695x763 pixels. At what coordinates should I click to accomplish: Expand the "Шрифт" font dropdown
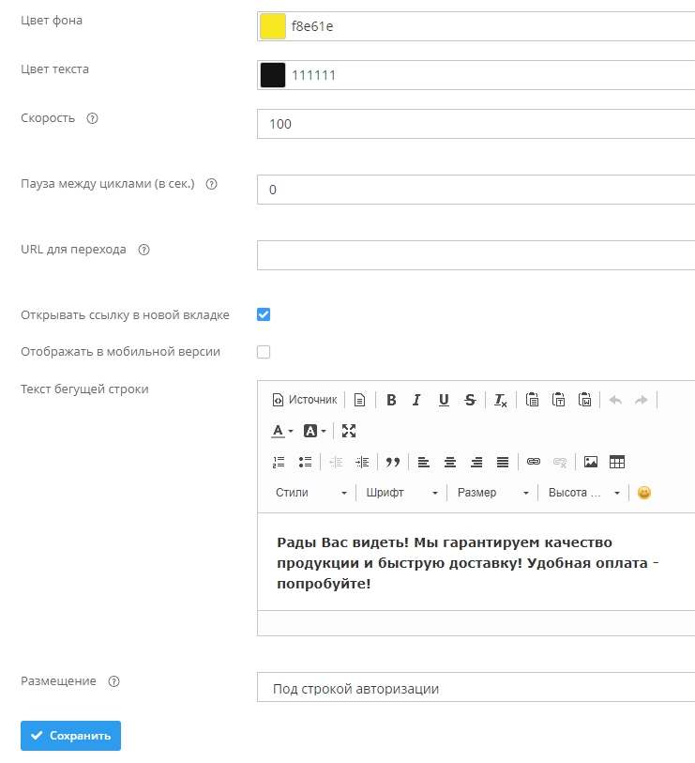[x=401, y=493]
